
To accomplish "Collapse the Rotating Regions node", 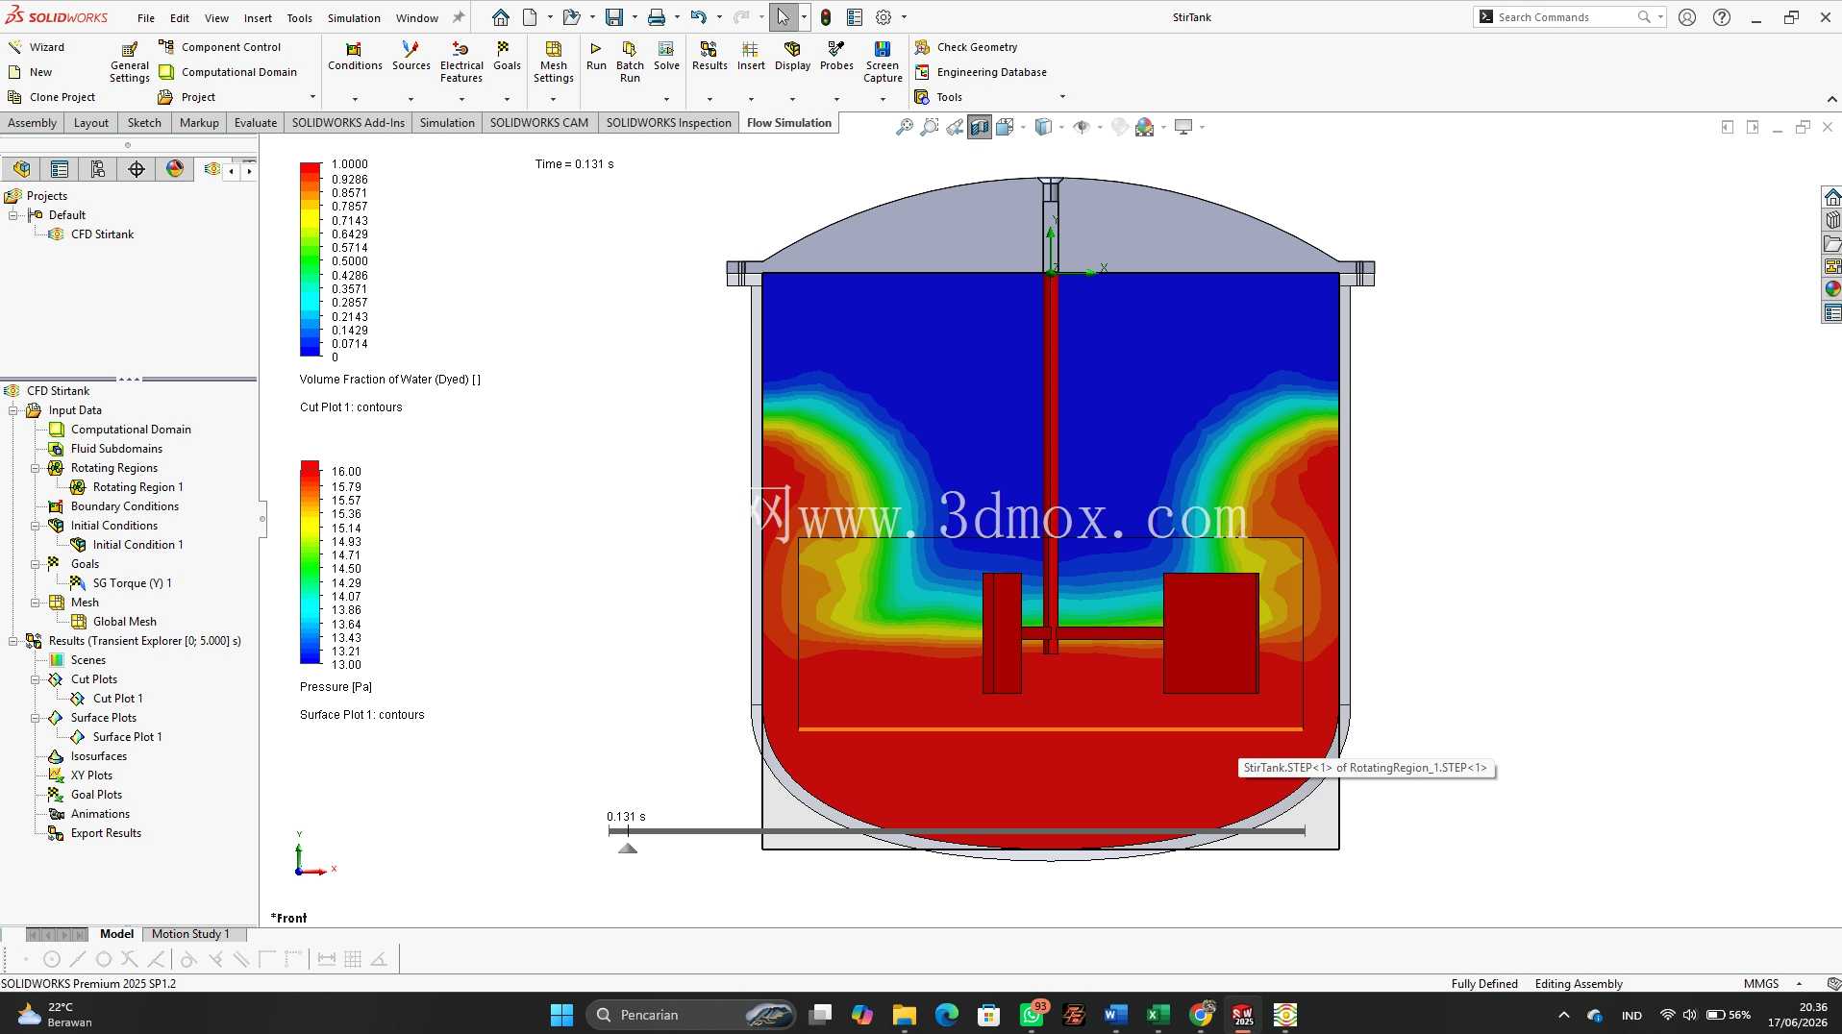I will pyautogui.click(x=36, y=468).
